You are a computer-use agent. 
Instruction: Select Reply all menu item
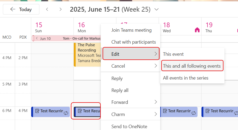120,90
